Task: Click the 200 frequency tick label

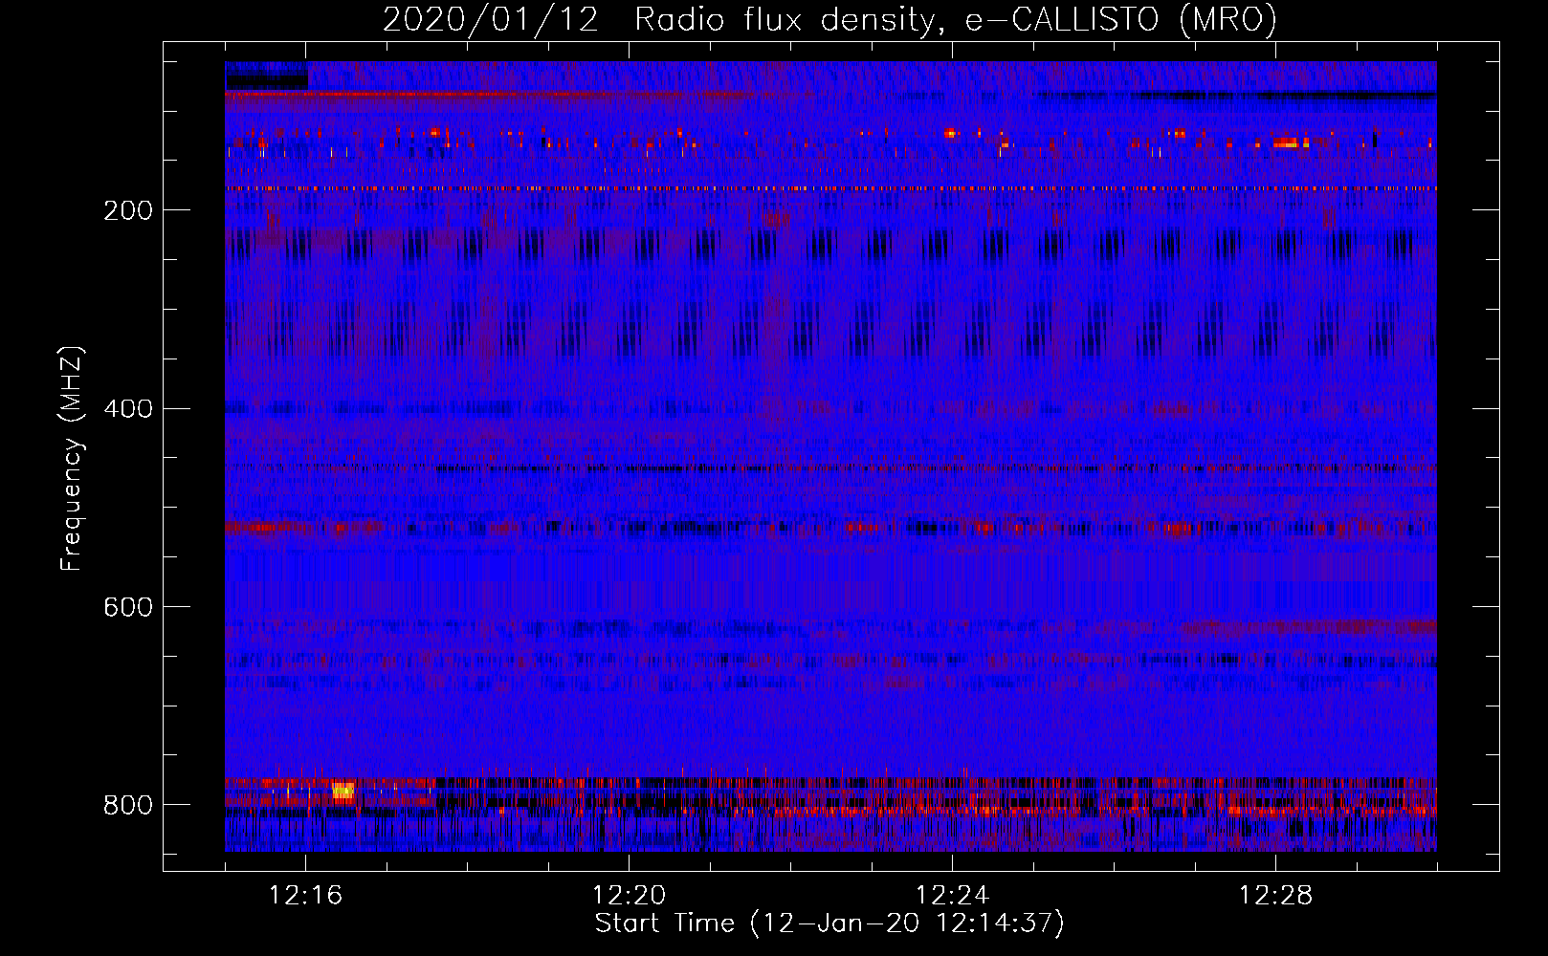Action: [128, 210]
